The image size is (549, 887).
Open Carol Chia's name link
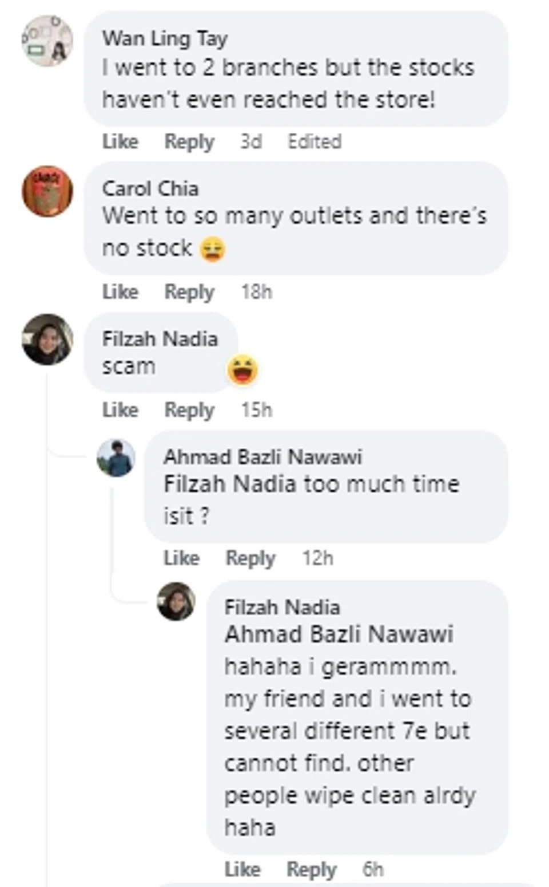click(150, 188)
